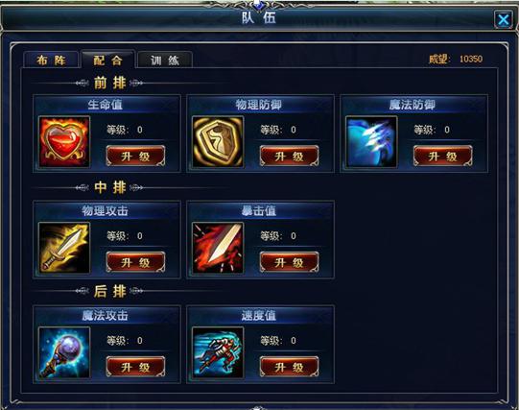Click the 前排 section header
Image resolution: width=519 pixels, height=410 pixels.
point(110,83)
